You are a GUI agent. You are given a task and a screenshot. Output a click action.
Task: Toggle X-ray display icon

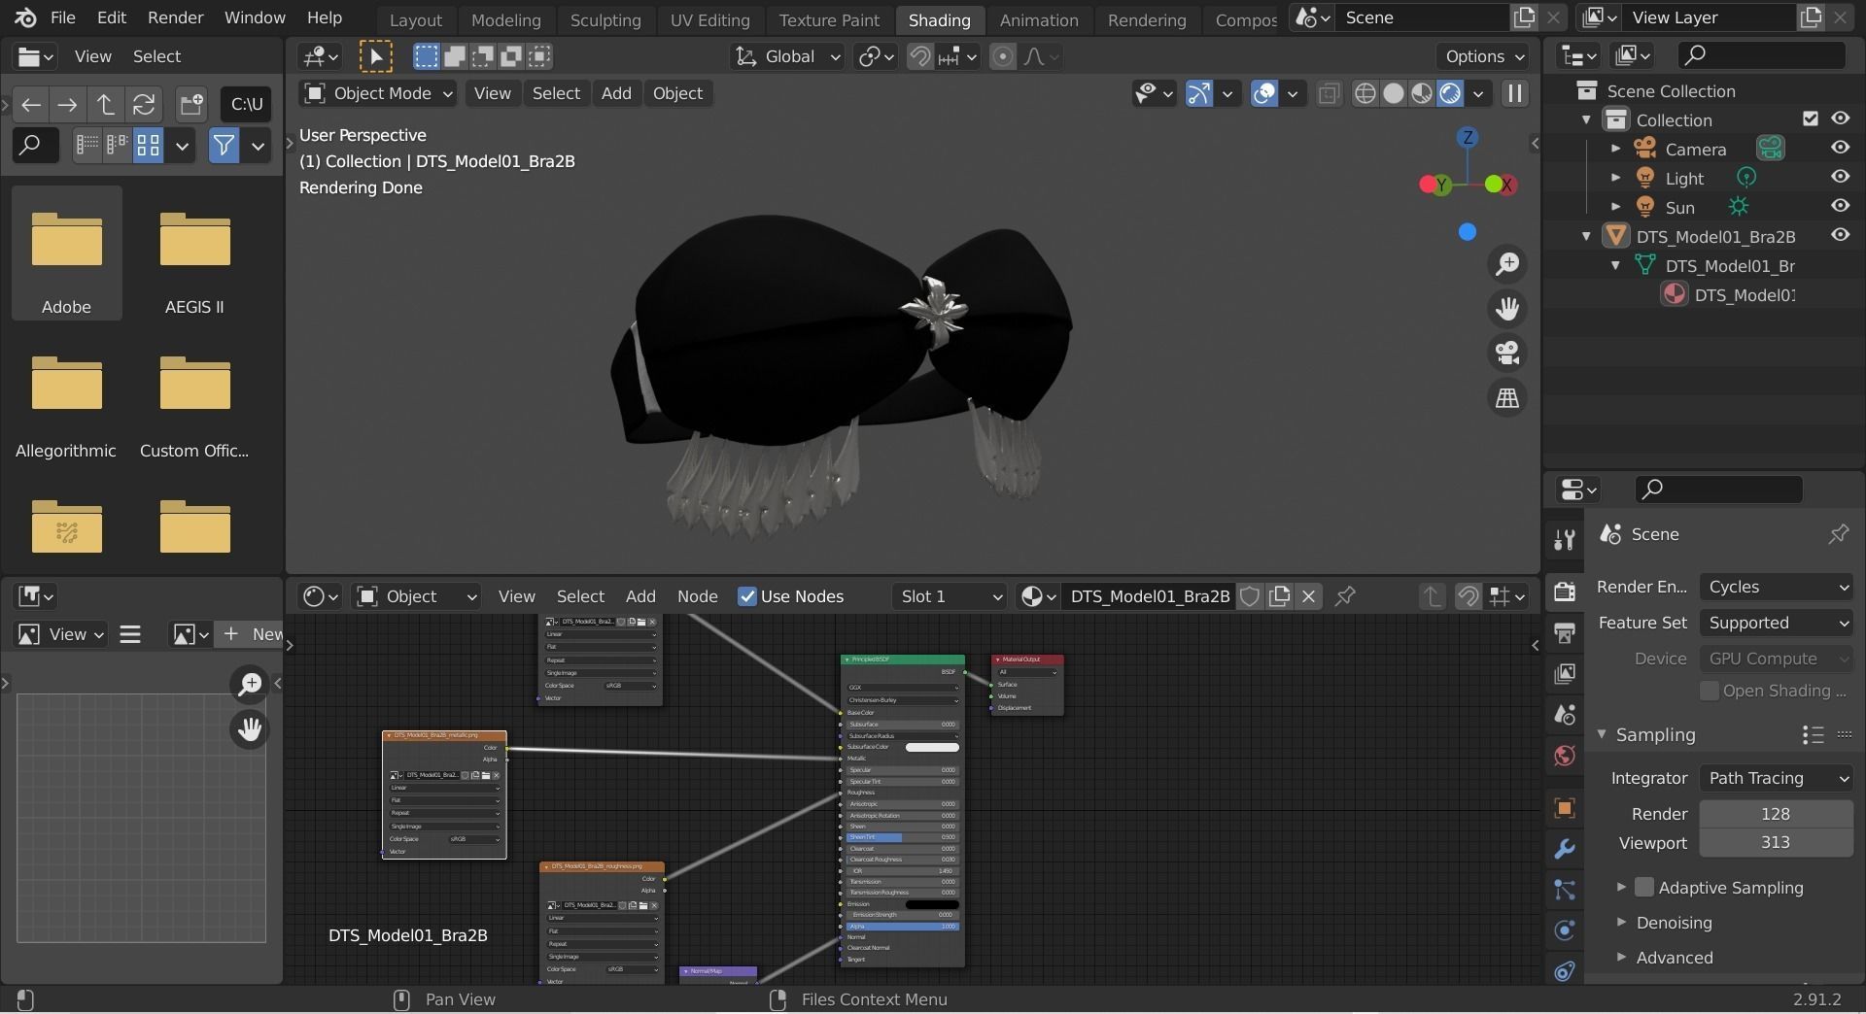tap(1329, 93)
